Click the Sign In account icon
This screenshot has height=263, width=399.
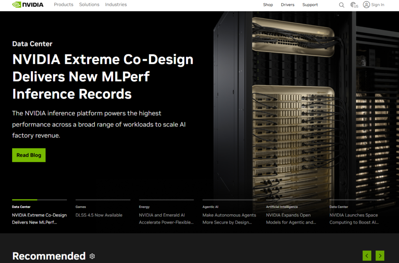366,5
